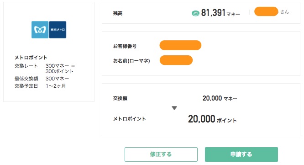Click the Tokyo Metro M logo icon
The width and height of the screenshot is (304, 165).
pos(40,30)
